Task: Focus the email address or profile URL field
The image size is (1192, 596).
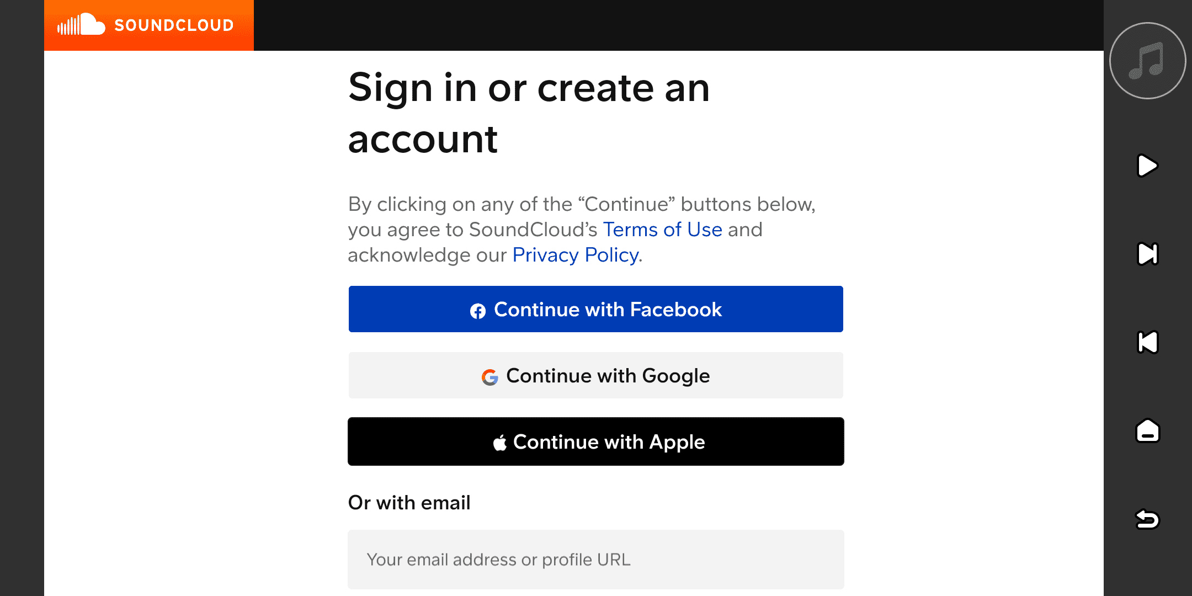Action: [595, 560]
